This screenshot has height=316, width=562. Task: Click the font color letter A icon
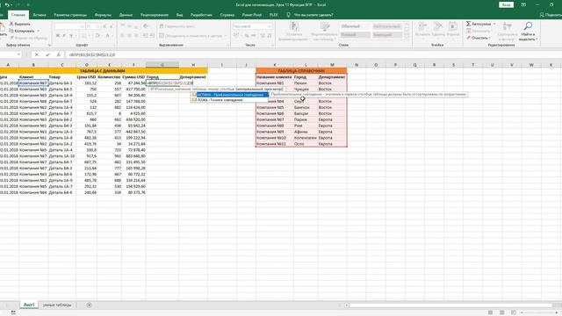(x=107, y=36)
